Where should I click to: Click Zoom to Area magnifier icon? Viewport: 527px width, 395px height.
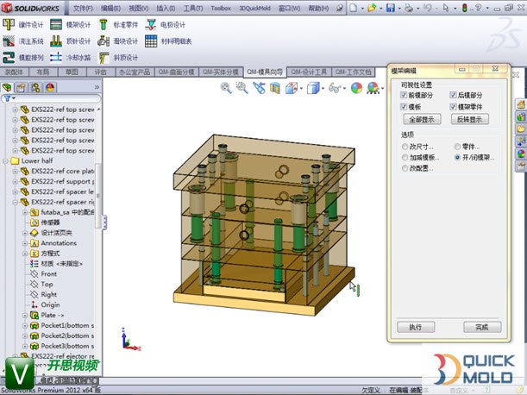[x=242, y=88]
